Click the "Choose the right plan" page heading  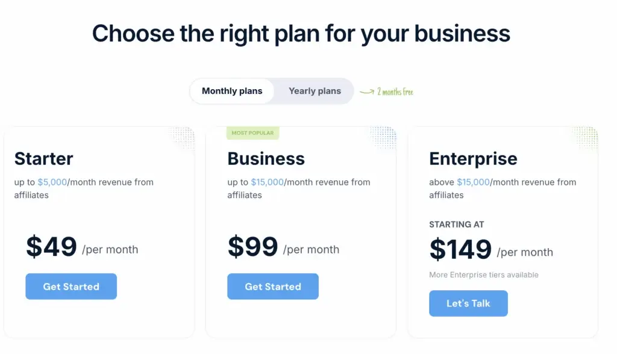click(301, 33)
